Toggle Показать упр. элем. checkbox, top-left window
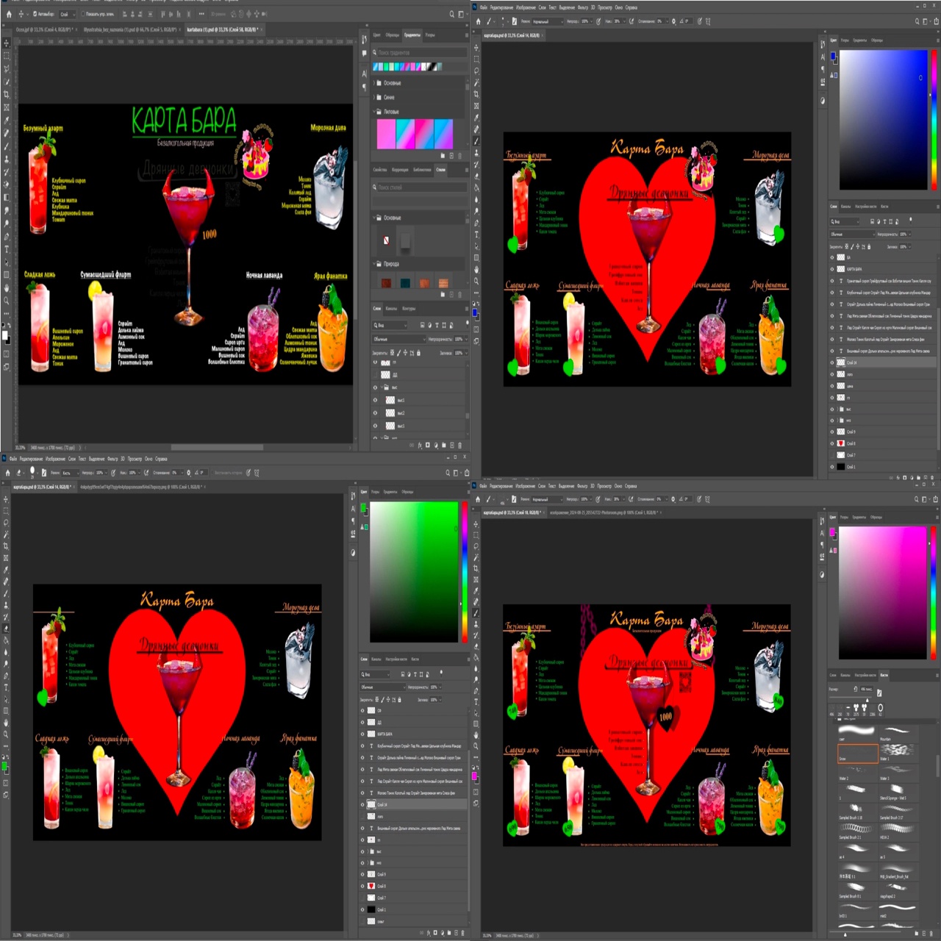Viewport: 941px width, 941px height. pyautogui.click(x=82, y=14)
